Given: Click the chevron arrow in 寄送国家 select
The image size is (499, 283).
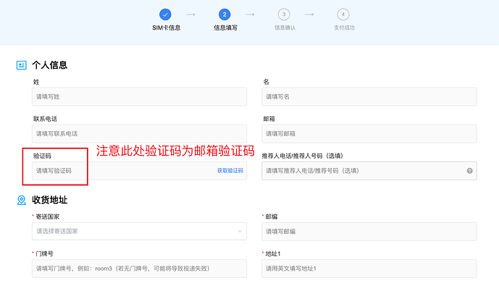Looking at the screenshot, I should click(x=240, y=231).
